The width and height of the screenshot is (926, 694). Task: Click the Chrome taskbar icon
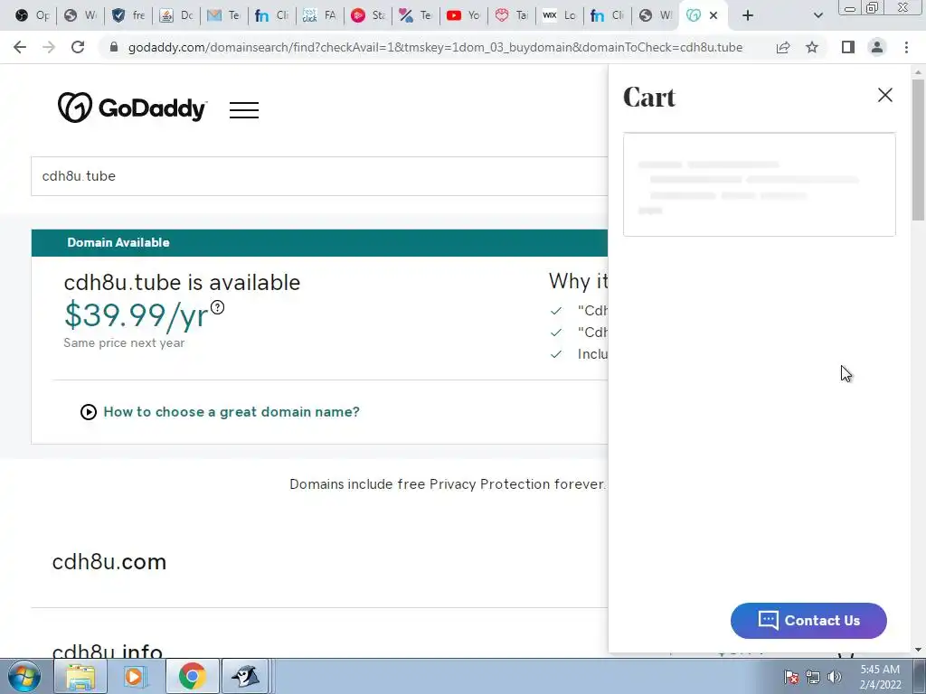pyautogui.click(x=192, y=676)
